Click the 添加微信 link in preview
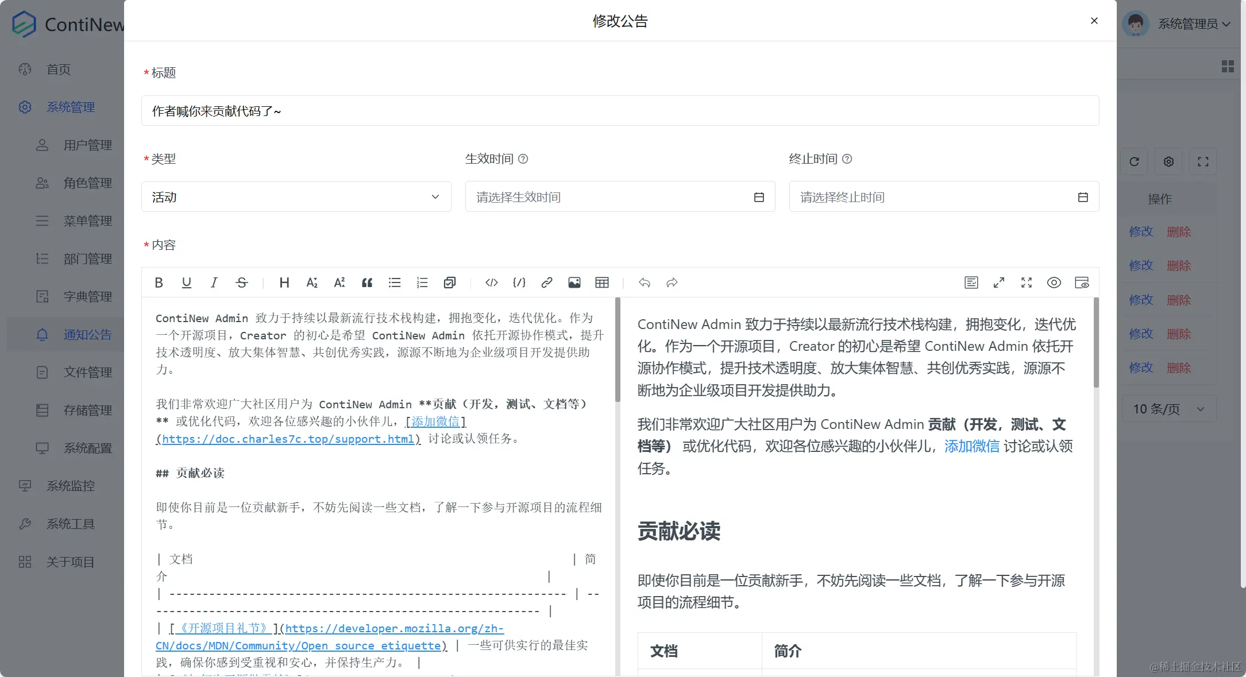 (x=971, y=446)
